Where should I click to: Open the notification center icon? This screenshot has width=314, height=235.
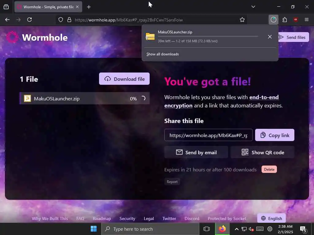click(x=303, y=229)
